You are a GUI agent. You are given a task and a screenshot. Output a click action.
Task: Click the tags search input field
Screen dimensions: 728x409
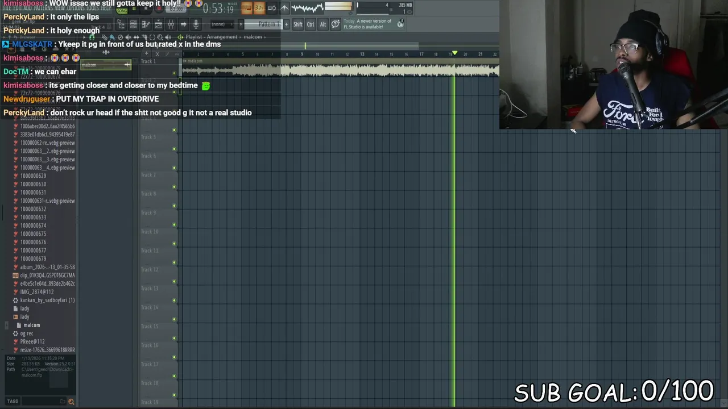click(x=44, y=401)
